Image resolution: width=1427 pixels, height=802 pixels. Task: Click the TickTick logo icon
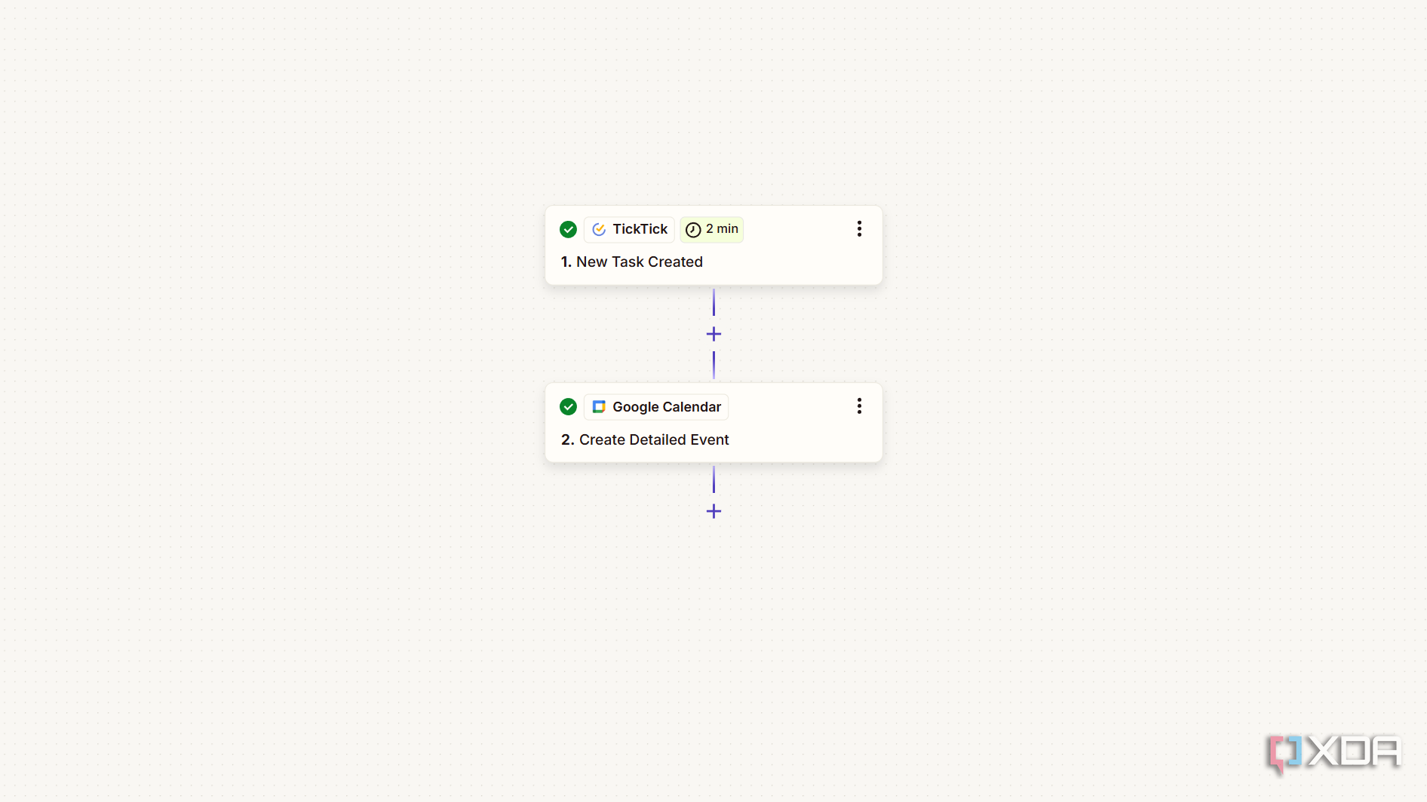pyautogui.click(x=599, y=229)
